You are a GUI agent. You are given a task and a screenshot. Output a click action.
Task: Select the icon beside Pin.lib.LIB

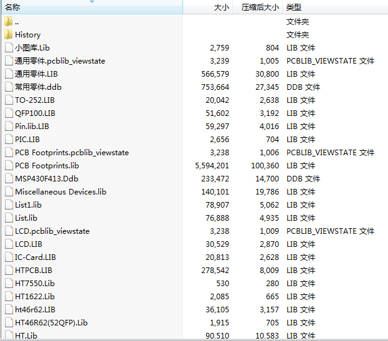[9, 127]
